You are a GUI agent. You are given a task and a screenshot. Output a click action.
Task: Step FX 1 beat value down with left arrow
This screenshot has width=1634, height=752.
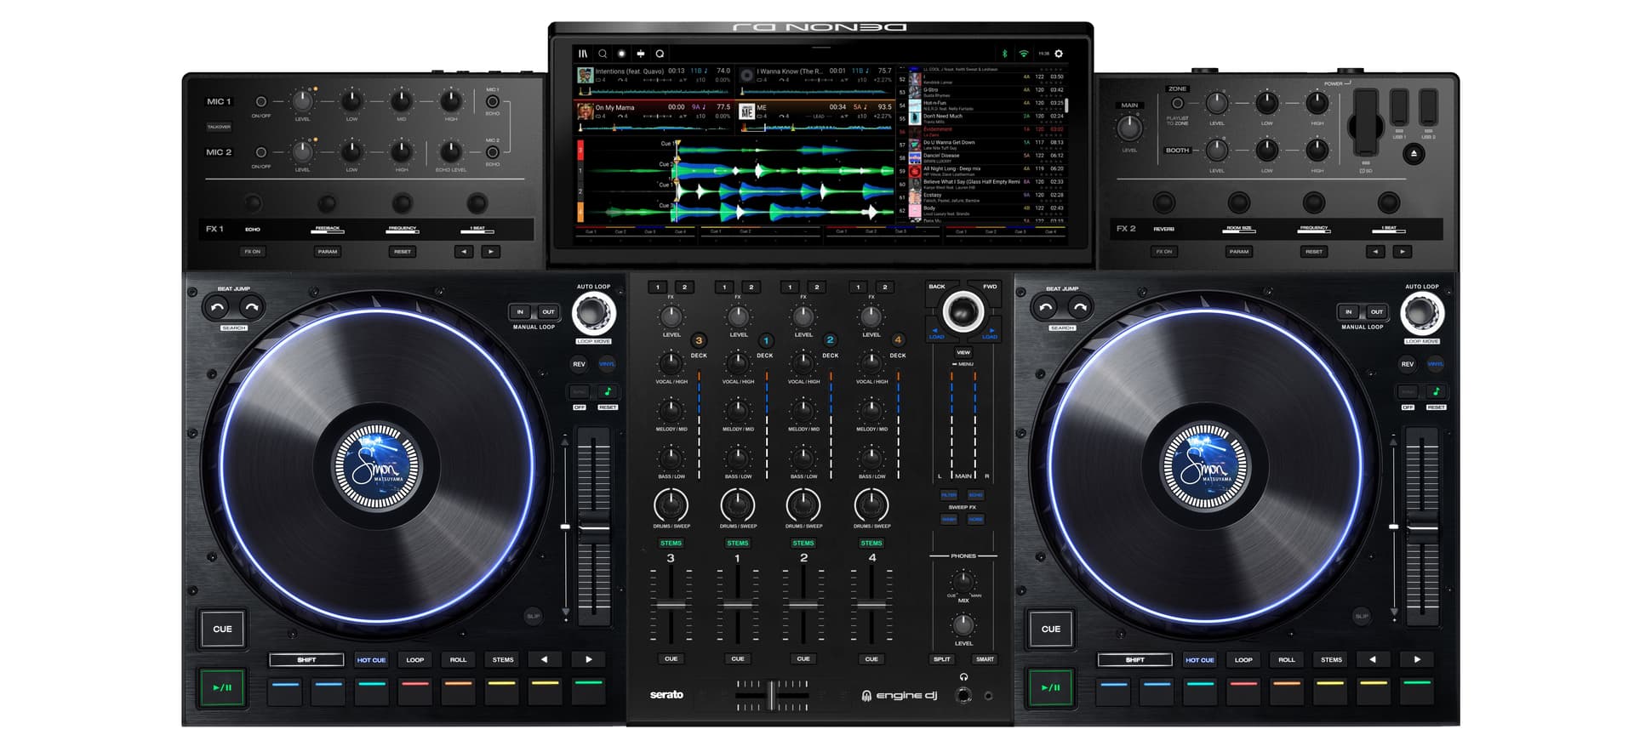(x=463, y=252)
